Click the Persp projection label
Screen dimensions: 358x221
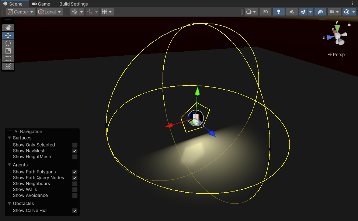336,55
